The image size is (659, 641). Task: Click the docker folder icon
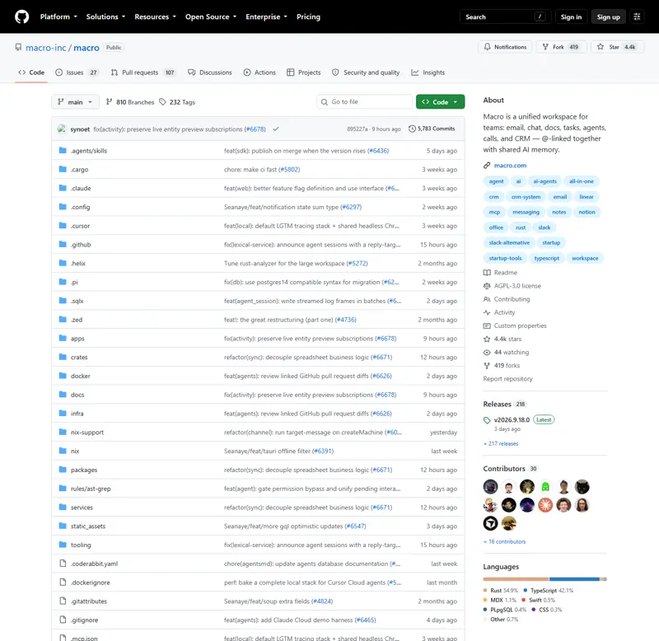pyautogui.click(x=63, y=376)
